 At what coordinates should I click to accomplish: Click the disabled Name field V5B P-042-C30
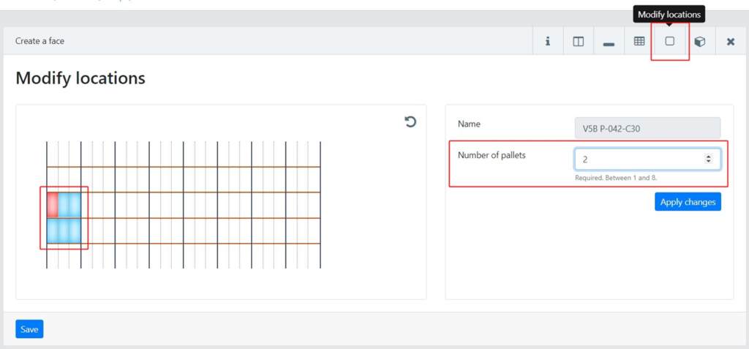647,128
